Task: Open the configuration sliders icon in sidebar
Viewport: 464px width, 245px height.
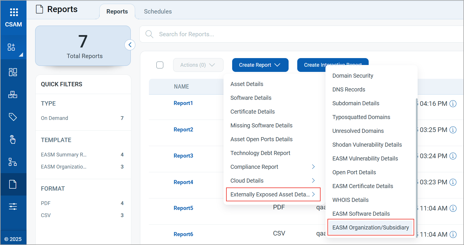Action: click(13, 206)
